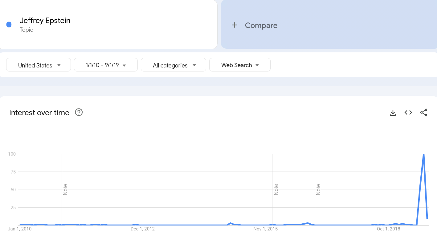Image resolution: width=437 pixels, height=244 pixels.
Task: Open the United States region dropdown
Action: tap(39, 65)
